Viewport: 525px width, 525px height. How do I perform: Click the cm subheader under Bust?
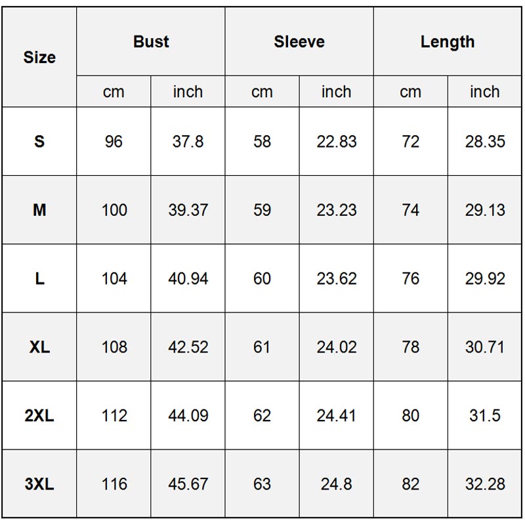(x=114, y=92)
